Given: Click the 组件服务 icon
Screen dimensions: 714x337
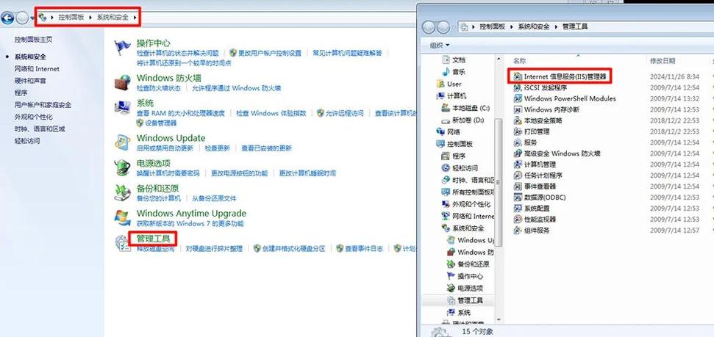Looking at the screenshot, I should [517, 230].
